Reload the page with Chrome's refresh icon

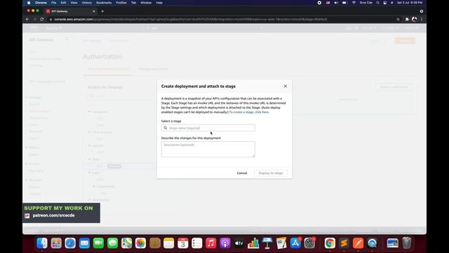42,19
